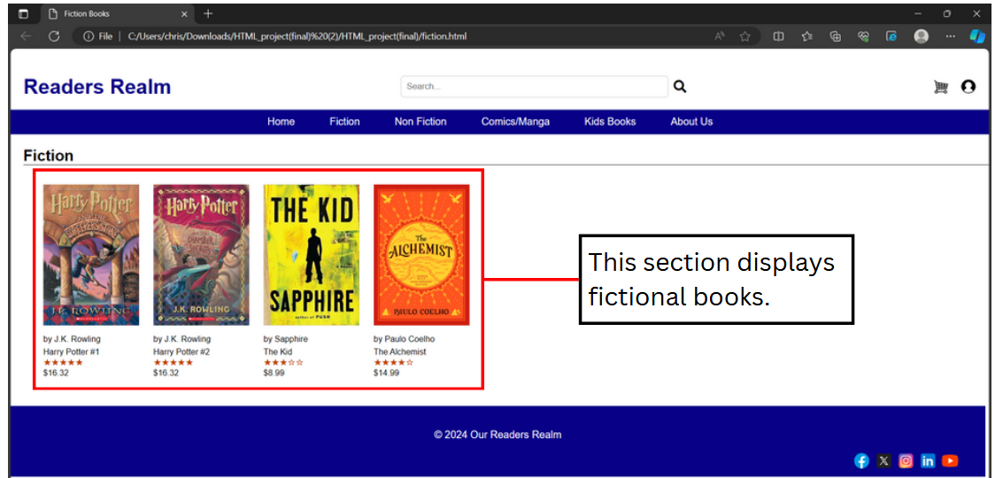Screen dimensions: 1003x478
Task: Open Harry Potter #2 book cover
Action: click(201, 255)
